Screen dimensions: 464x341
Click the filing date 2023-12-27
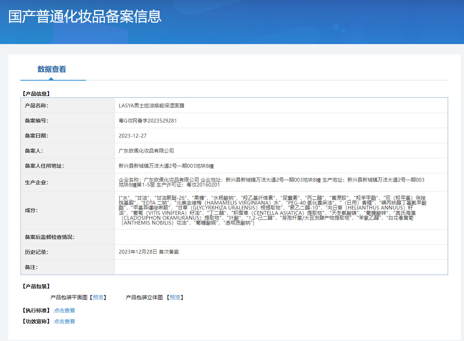point(133,136)
